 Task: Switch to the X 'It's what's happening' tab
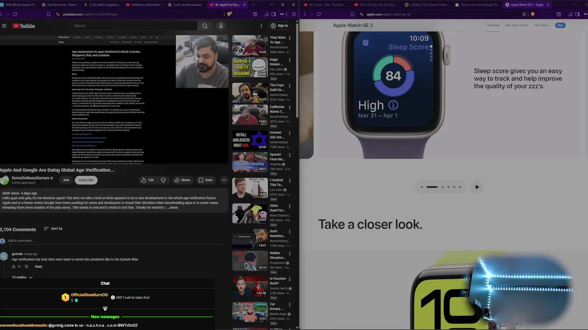coord(102,5)
